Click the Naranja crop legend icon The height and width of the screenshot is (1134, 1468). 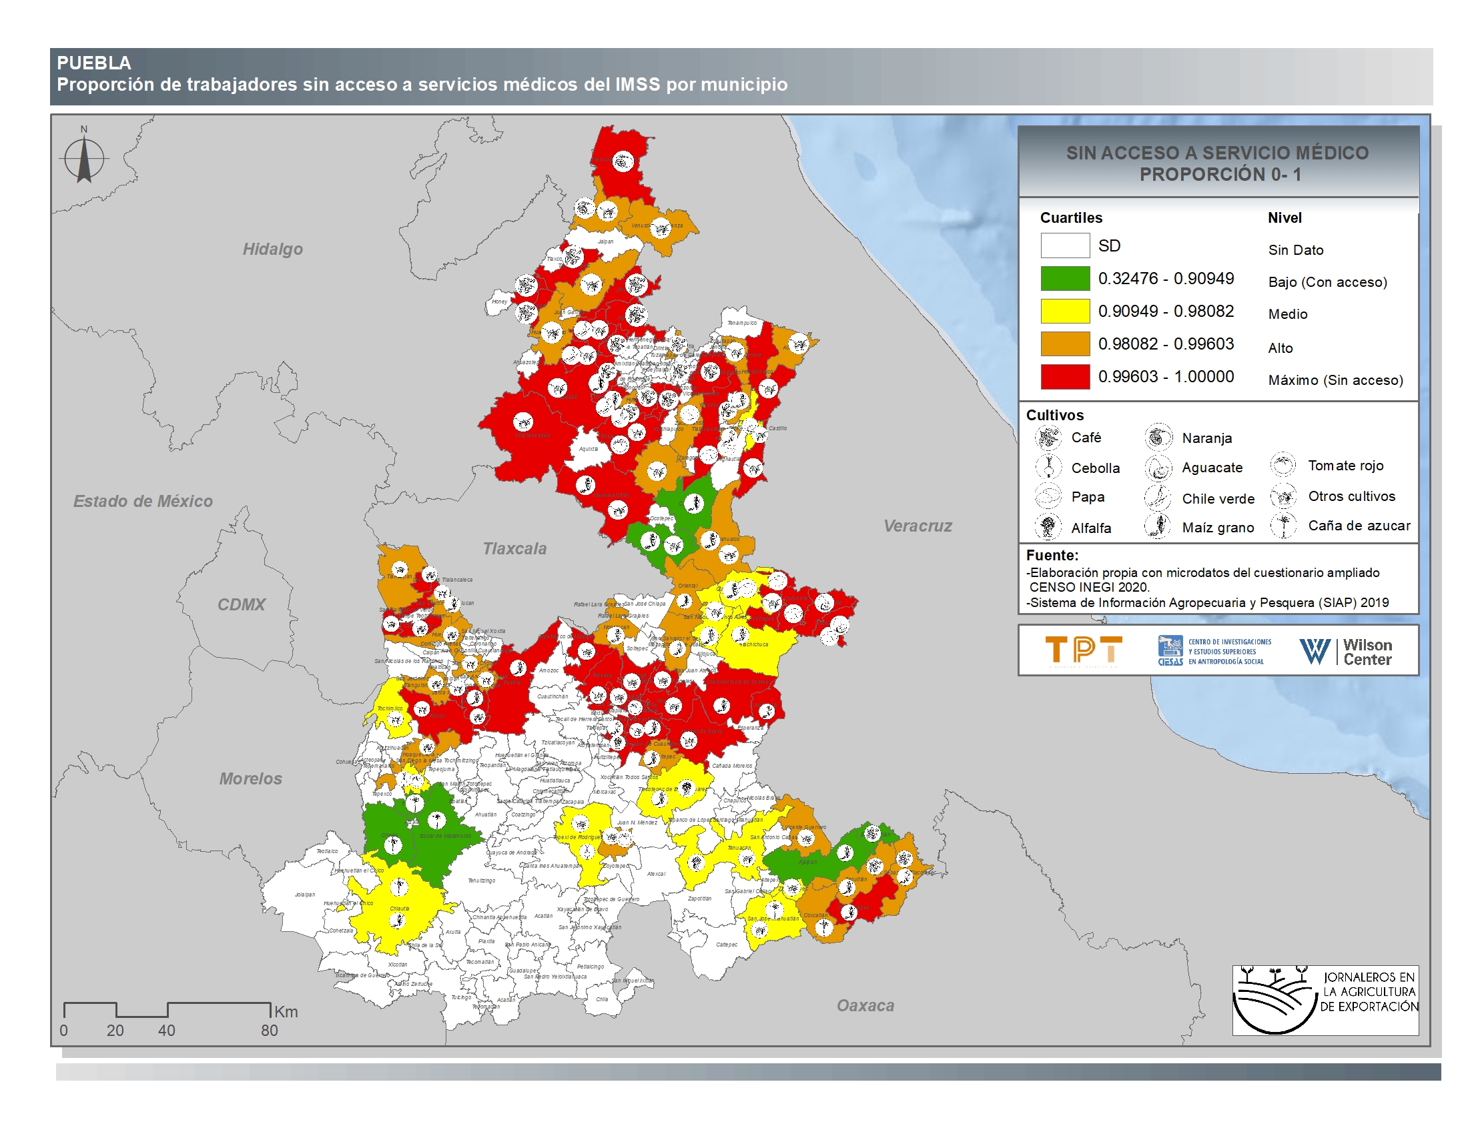click(1158, 438)
